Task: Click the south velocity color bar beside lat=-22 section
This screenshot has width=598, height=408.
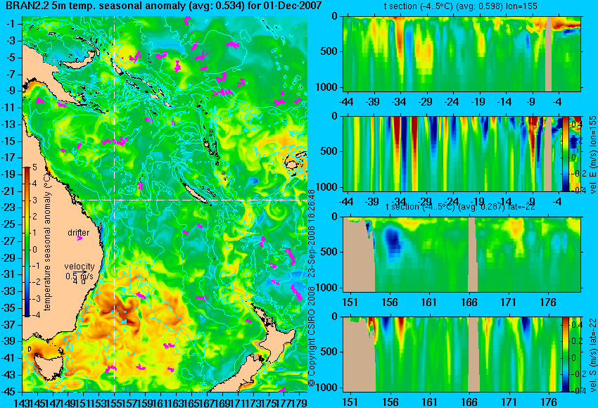Action: tap(566, 355)
